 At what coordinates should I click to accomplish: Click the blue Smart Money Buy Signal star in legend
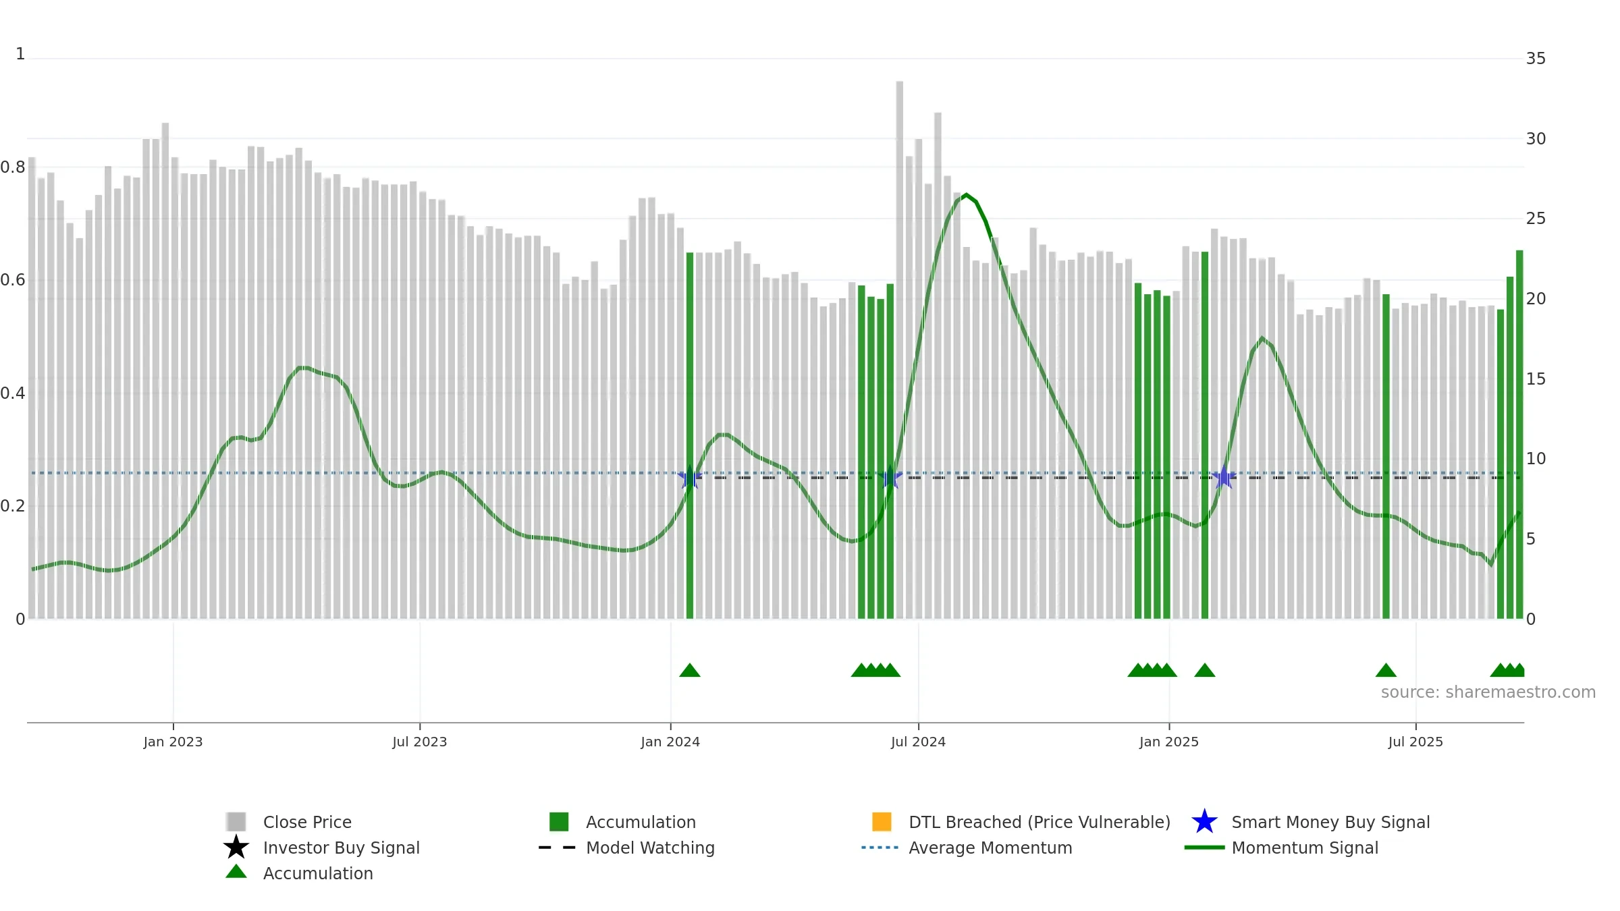pos(1204,821)
